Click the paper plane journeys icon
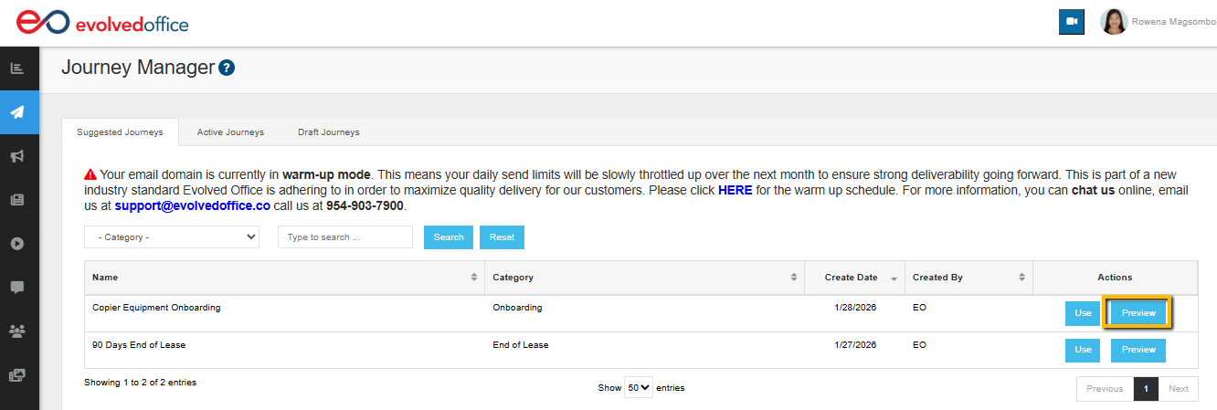 [17, 112]
